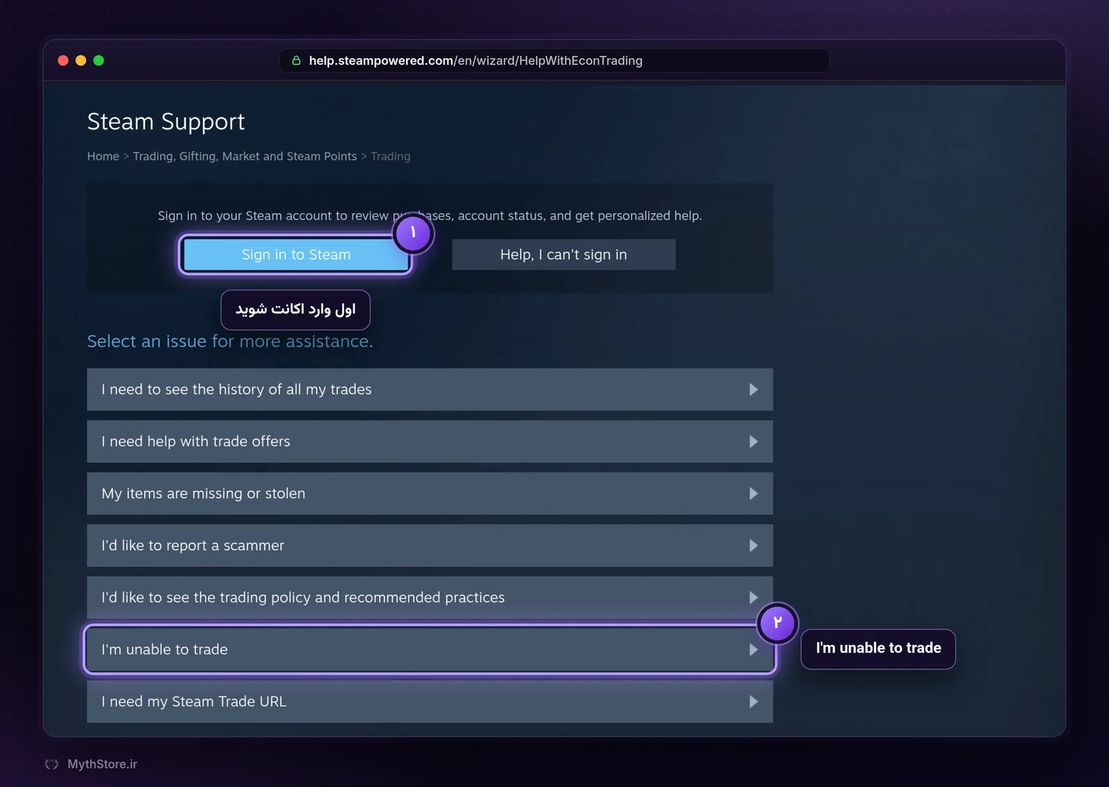
Task: Open the Home breadcrumb link
Action: [103, 156]
